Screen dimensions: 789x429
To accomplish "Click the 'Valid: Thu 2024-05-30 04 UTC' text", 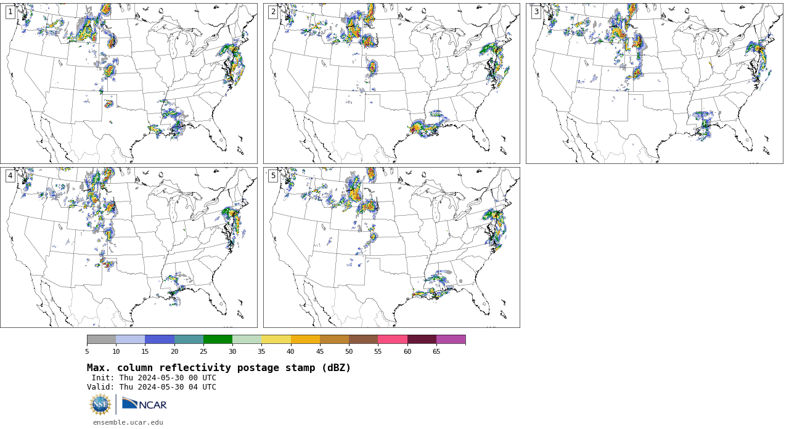I will point(152,387).
